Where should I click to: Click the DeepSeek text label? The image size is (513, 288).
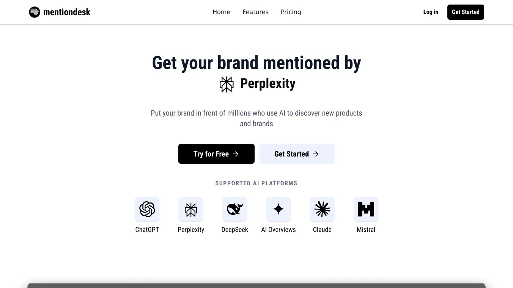click(x=234, y=230)
